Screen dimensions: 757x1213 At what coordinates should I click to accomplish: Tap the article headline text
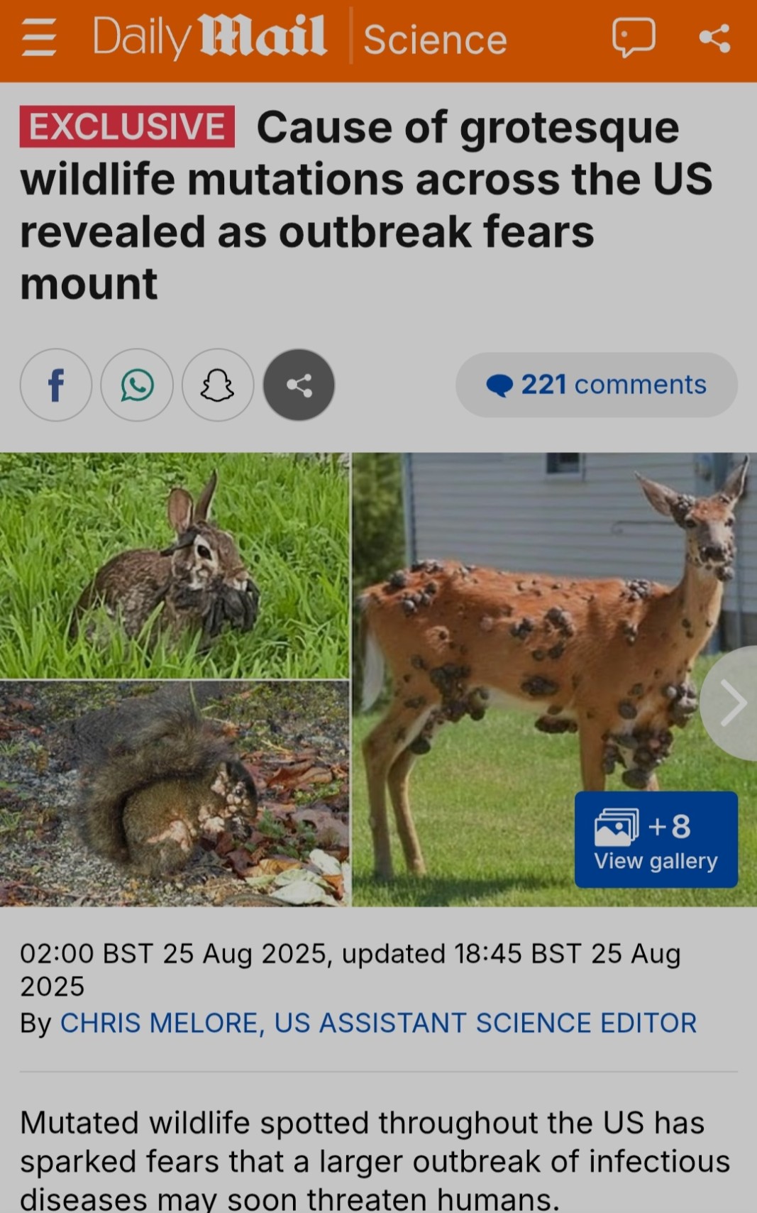click(x=366, y=206)
